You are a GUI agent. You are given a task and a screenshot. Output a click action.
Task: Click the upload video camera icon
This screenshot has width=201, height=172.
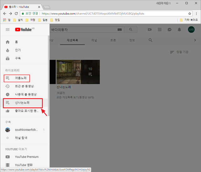150,29
